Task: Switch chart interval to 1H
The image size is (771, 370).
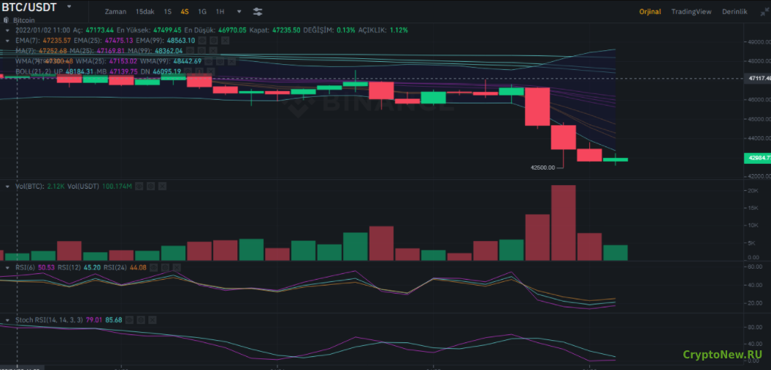Action: [x=220, y=11]
